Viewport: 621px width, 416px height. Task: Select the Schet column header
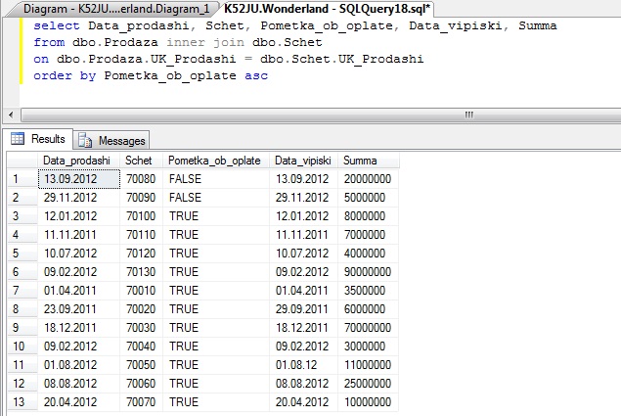(141, 161)
